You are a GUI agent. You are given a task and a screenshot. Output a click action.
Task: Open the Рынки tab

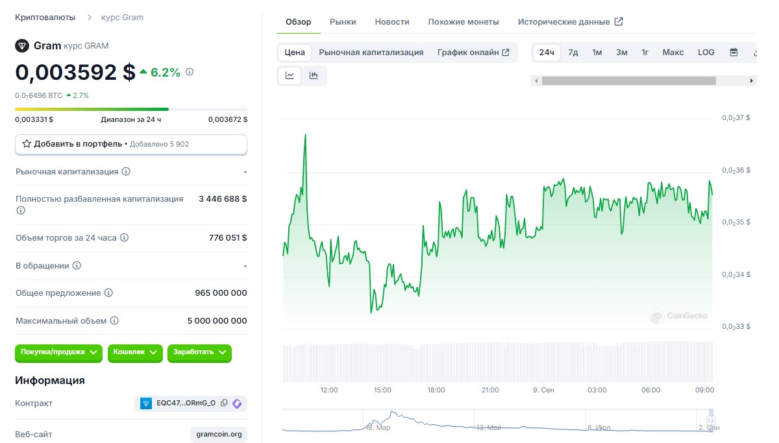click(x=343, y=22)
